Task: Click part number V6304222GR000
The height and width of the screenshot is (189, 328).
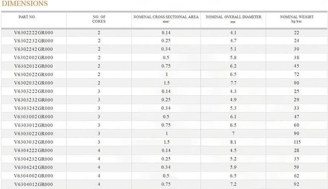Action: pos(34,151)
